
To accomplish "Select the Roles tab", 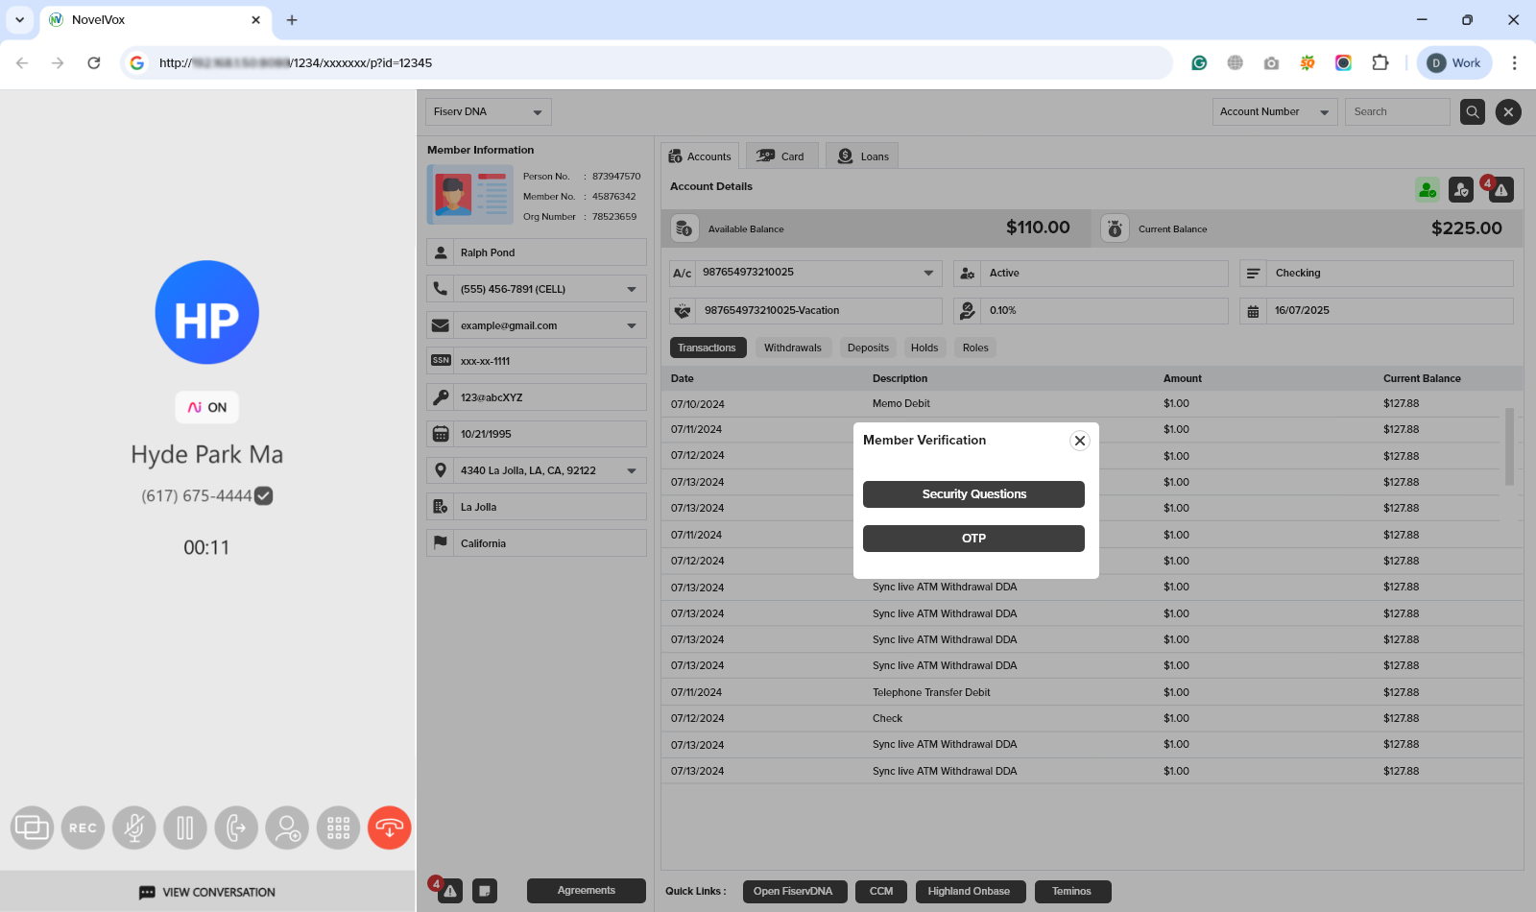I will pyautogui.click(x=975, y=348).
